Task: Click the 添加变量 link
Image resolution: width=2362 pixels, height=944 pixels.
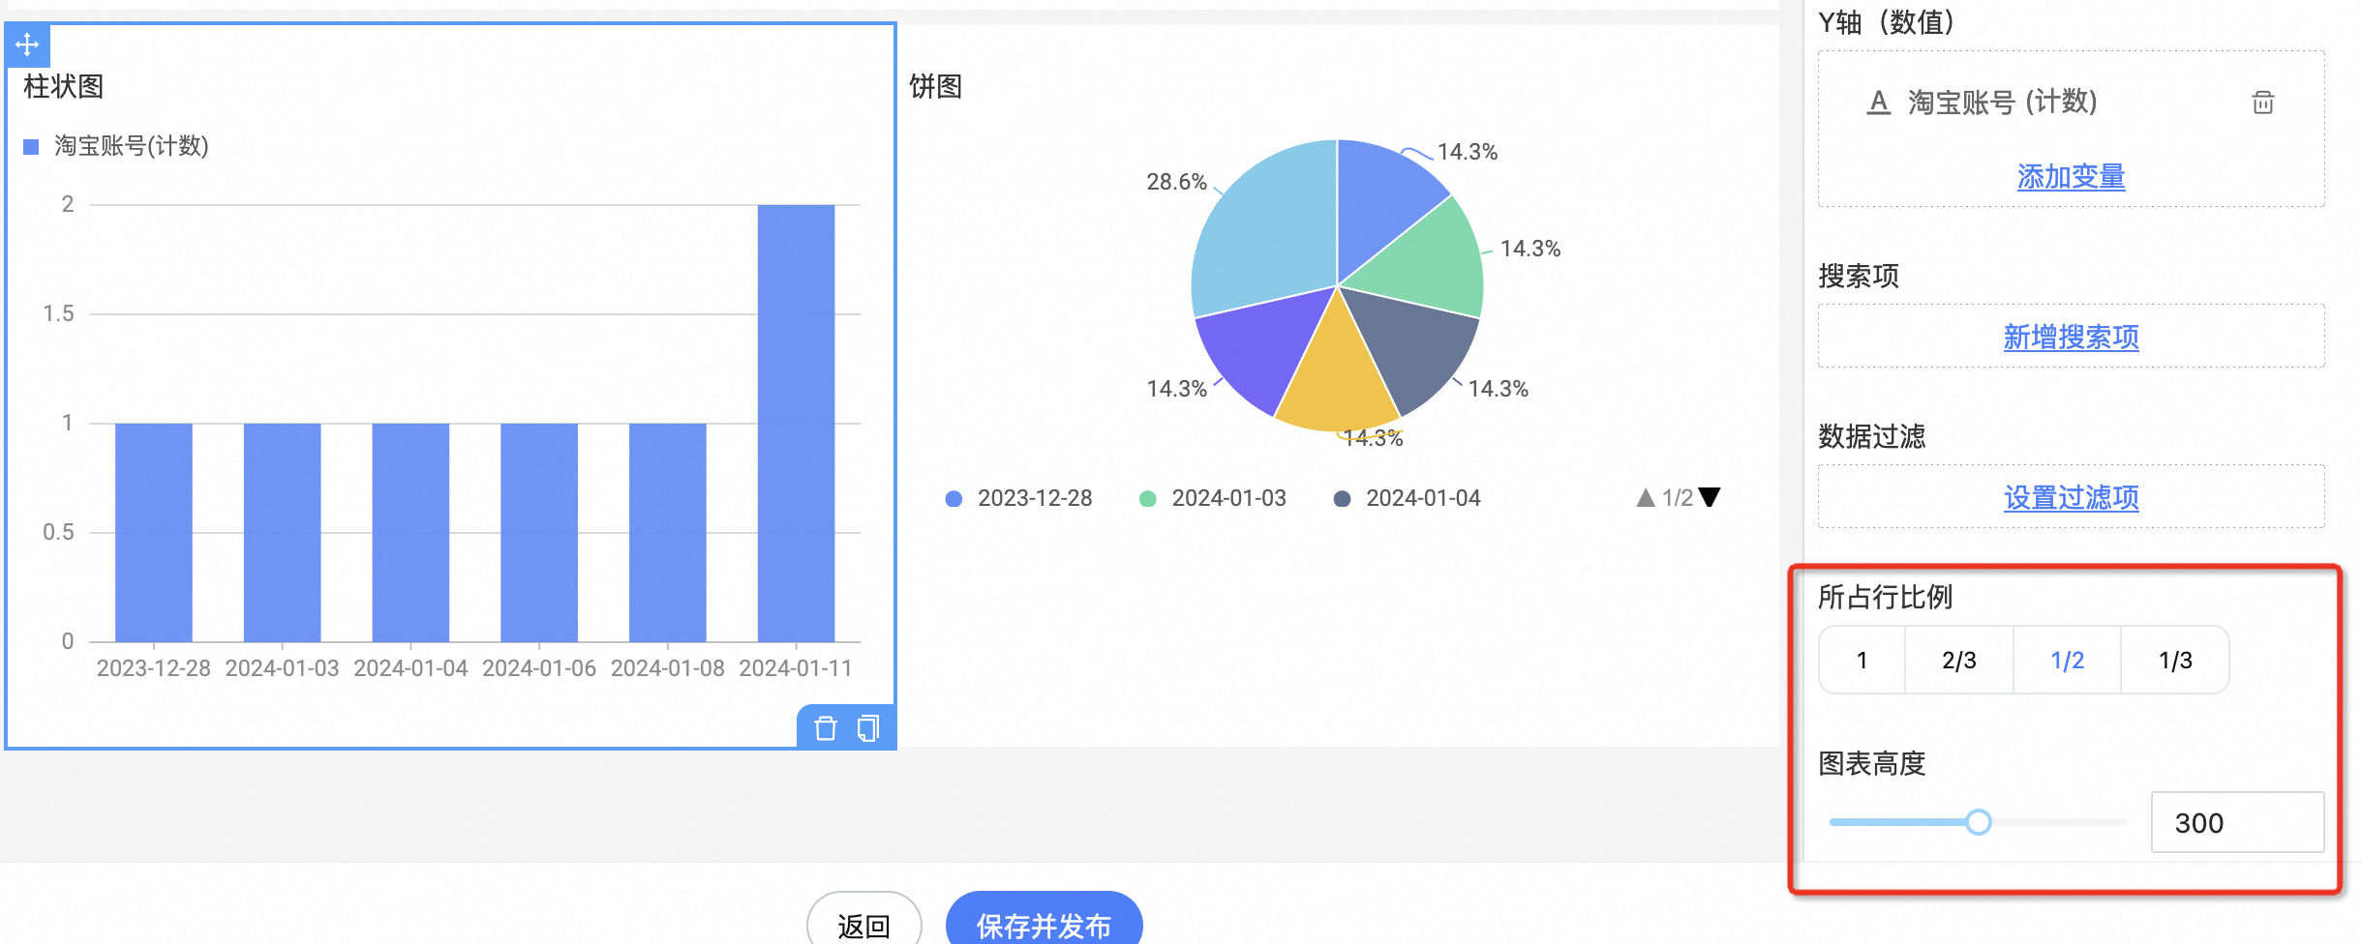Action: point(2071,177)
